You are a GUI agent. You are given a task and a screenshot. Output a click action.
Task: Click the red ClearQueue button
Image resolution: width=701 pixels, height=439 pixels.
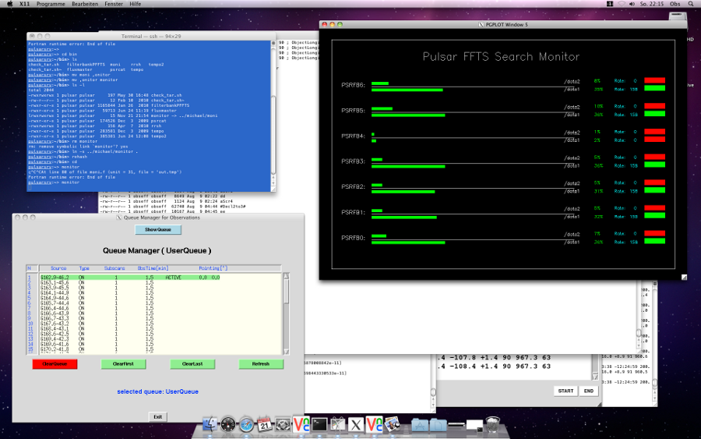[55, 364]
